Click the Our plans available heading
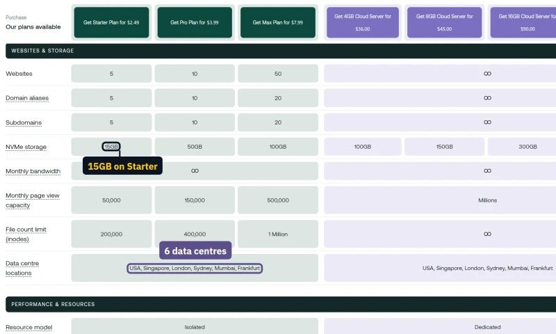Screen dimensions: 556x334 33,27
